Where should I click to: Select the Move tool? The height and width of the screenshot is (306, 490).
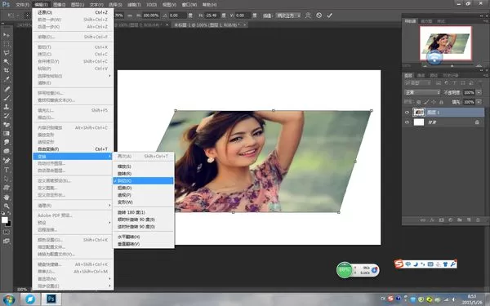pyautogui.click(x=7, y=34)
